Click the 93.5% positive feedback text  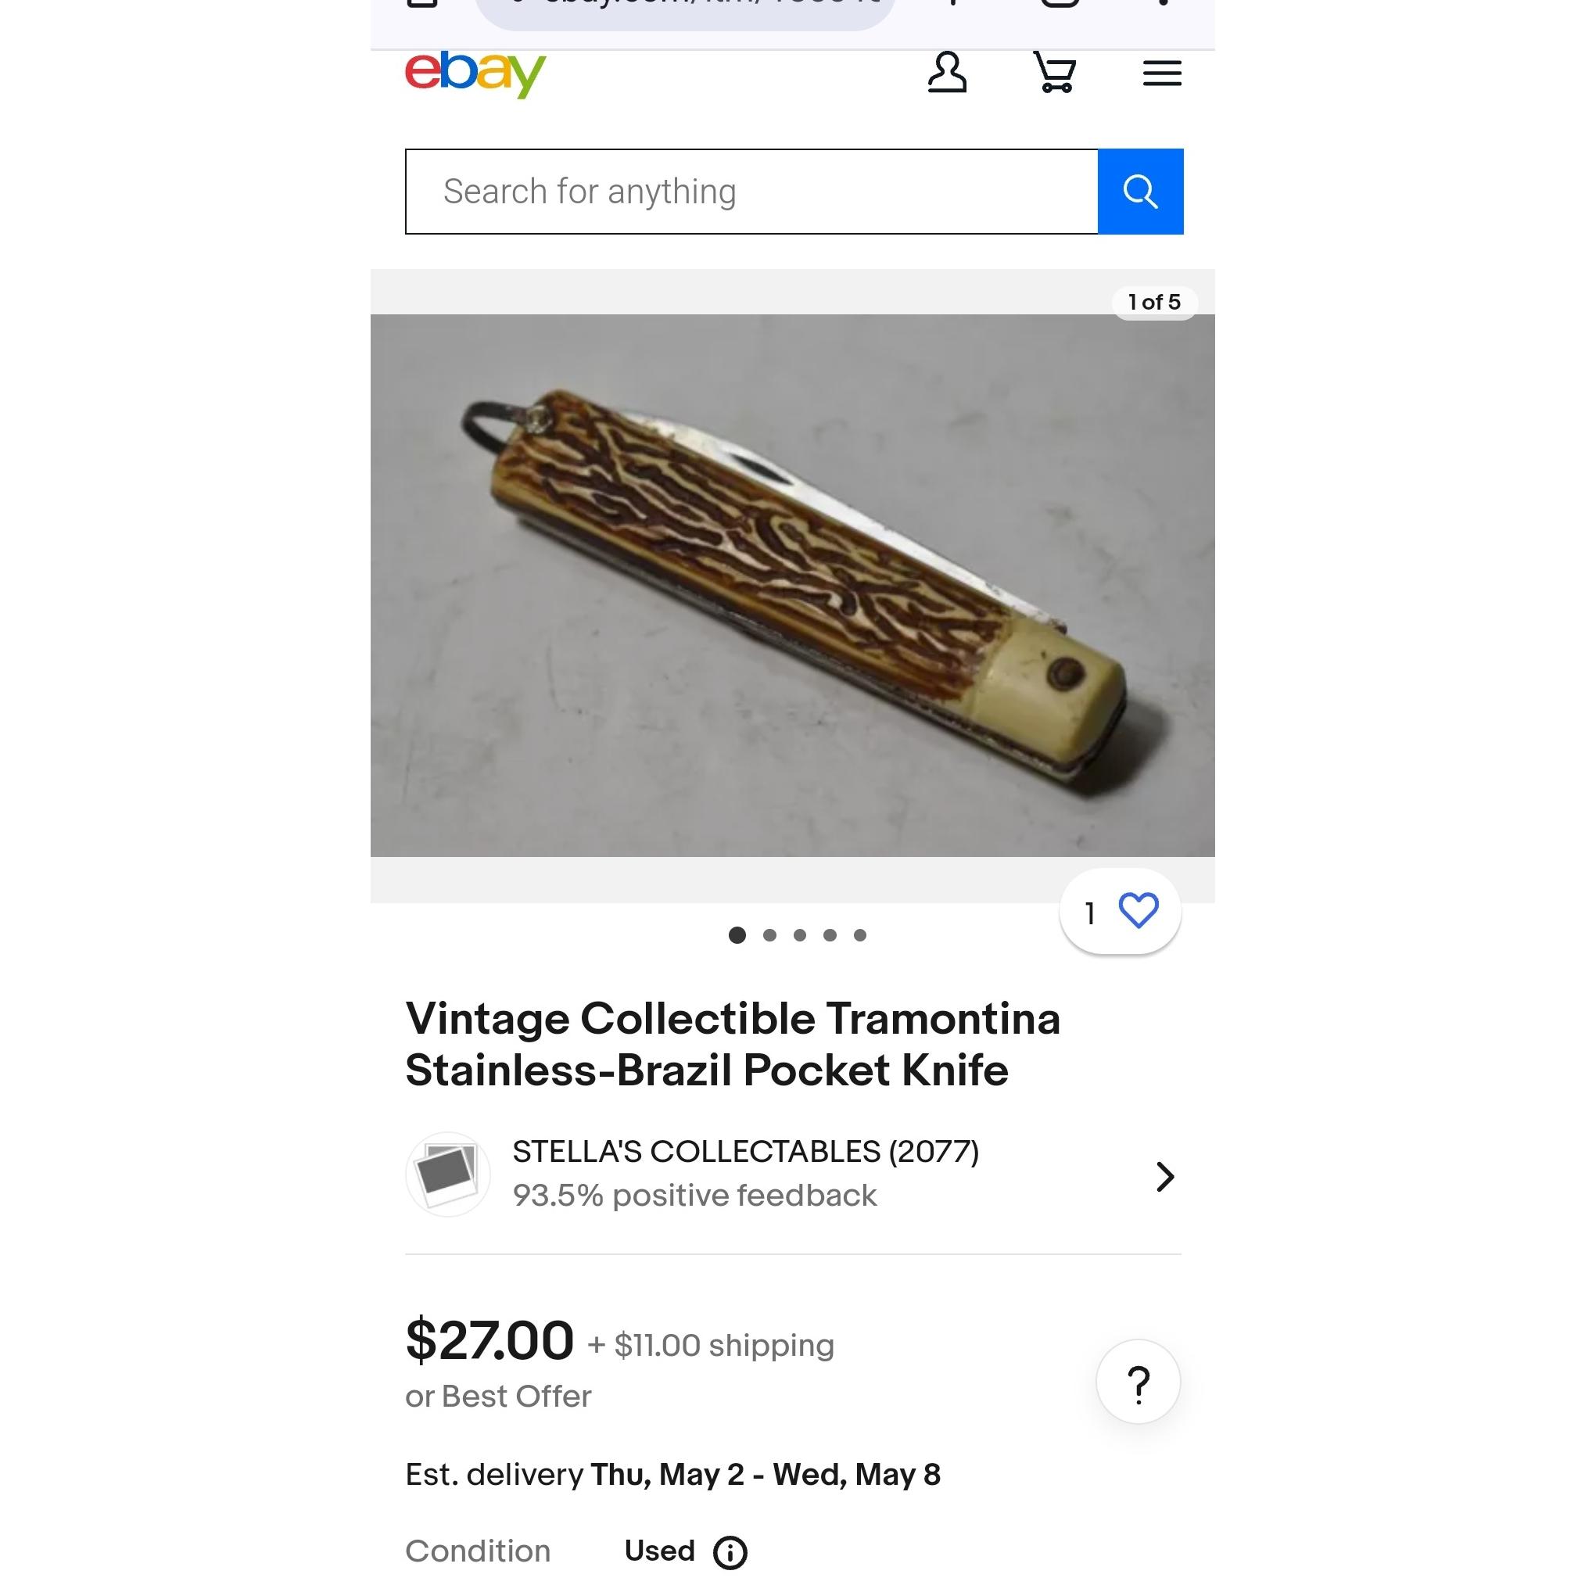point(694,1196)
